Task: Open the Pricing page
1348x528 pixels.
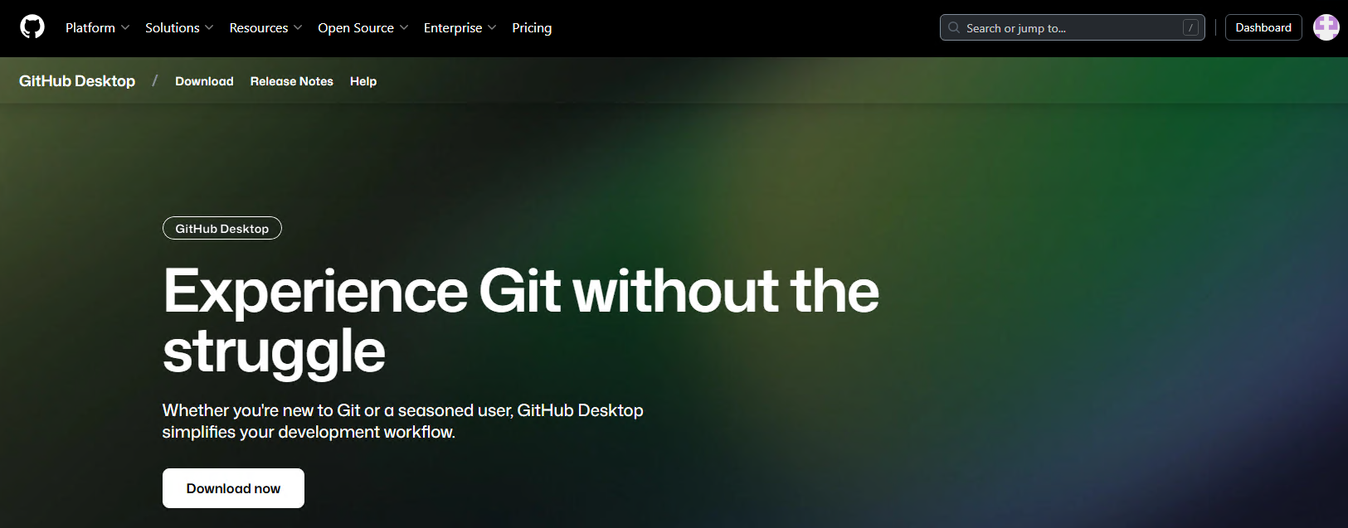Action: [x=532, y=27]
